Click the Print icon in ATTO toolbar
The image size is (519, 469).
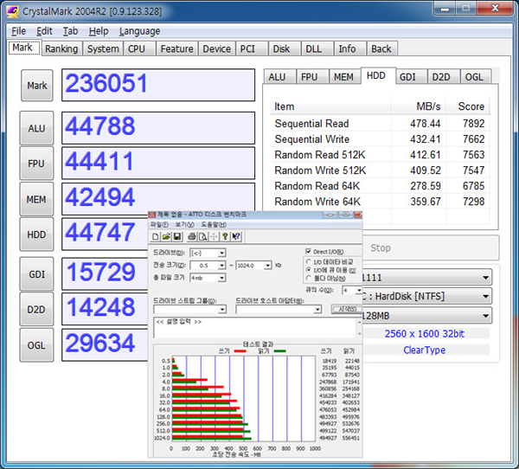pos(192,236)
